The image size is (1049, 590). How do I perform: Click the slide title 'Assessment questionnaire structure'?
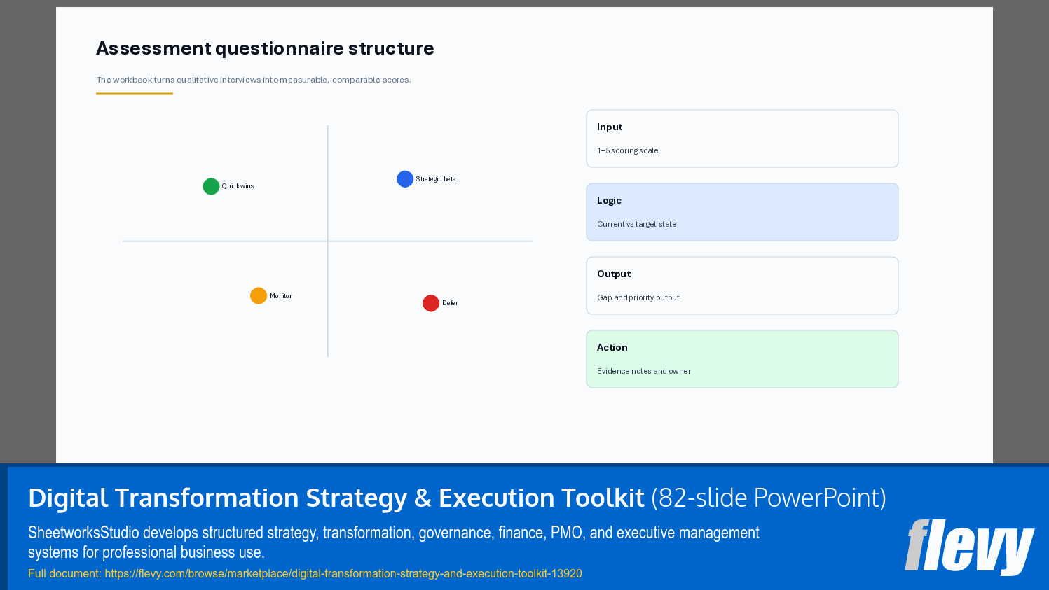265,48
